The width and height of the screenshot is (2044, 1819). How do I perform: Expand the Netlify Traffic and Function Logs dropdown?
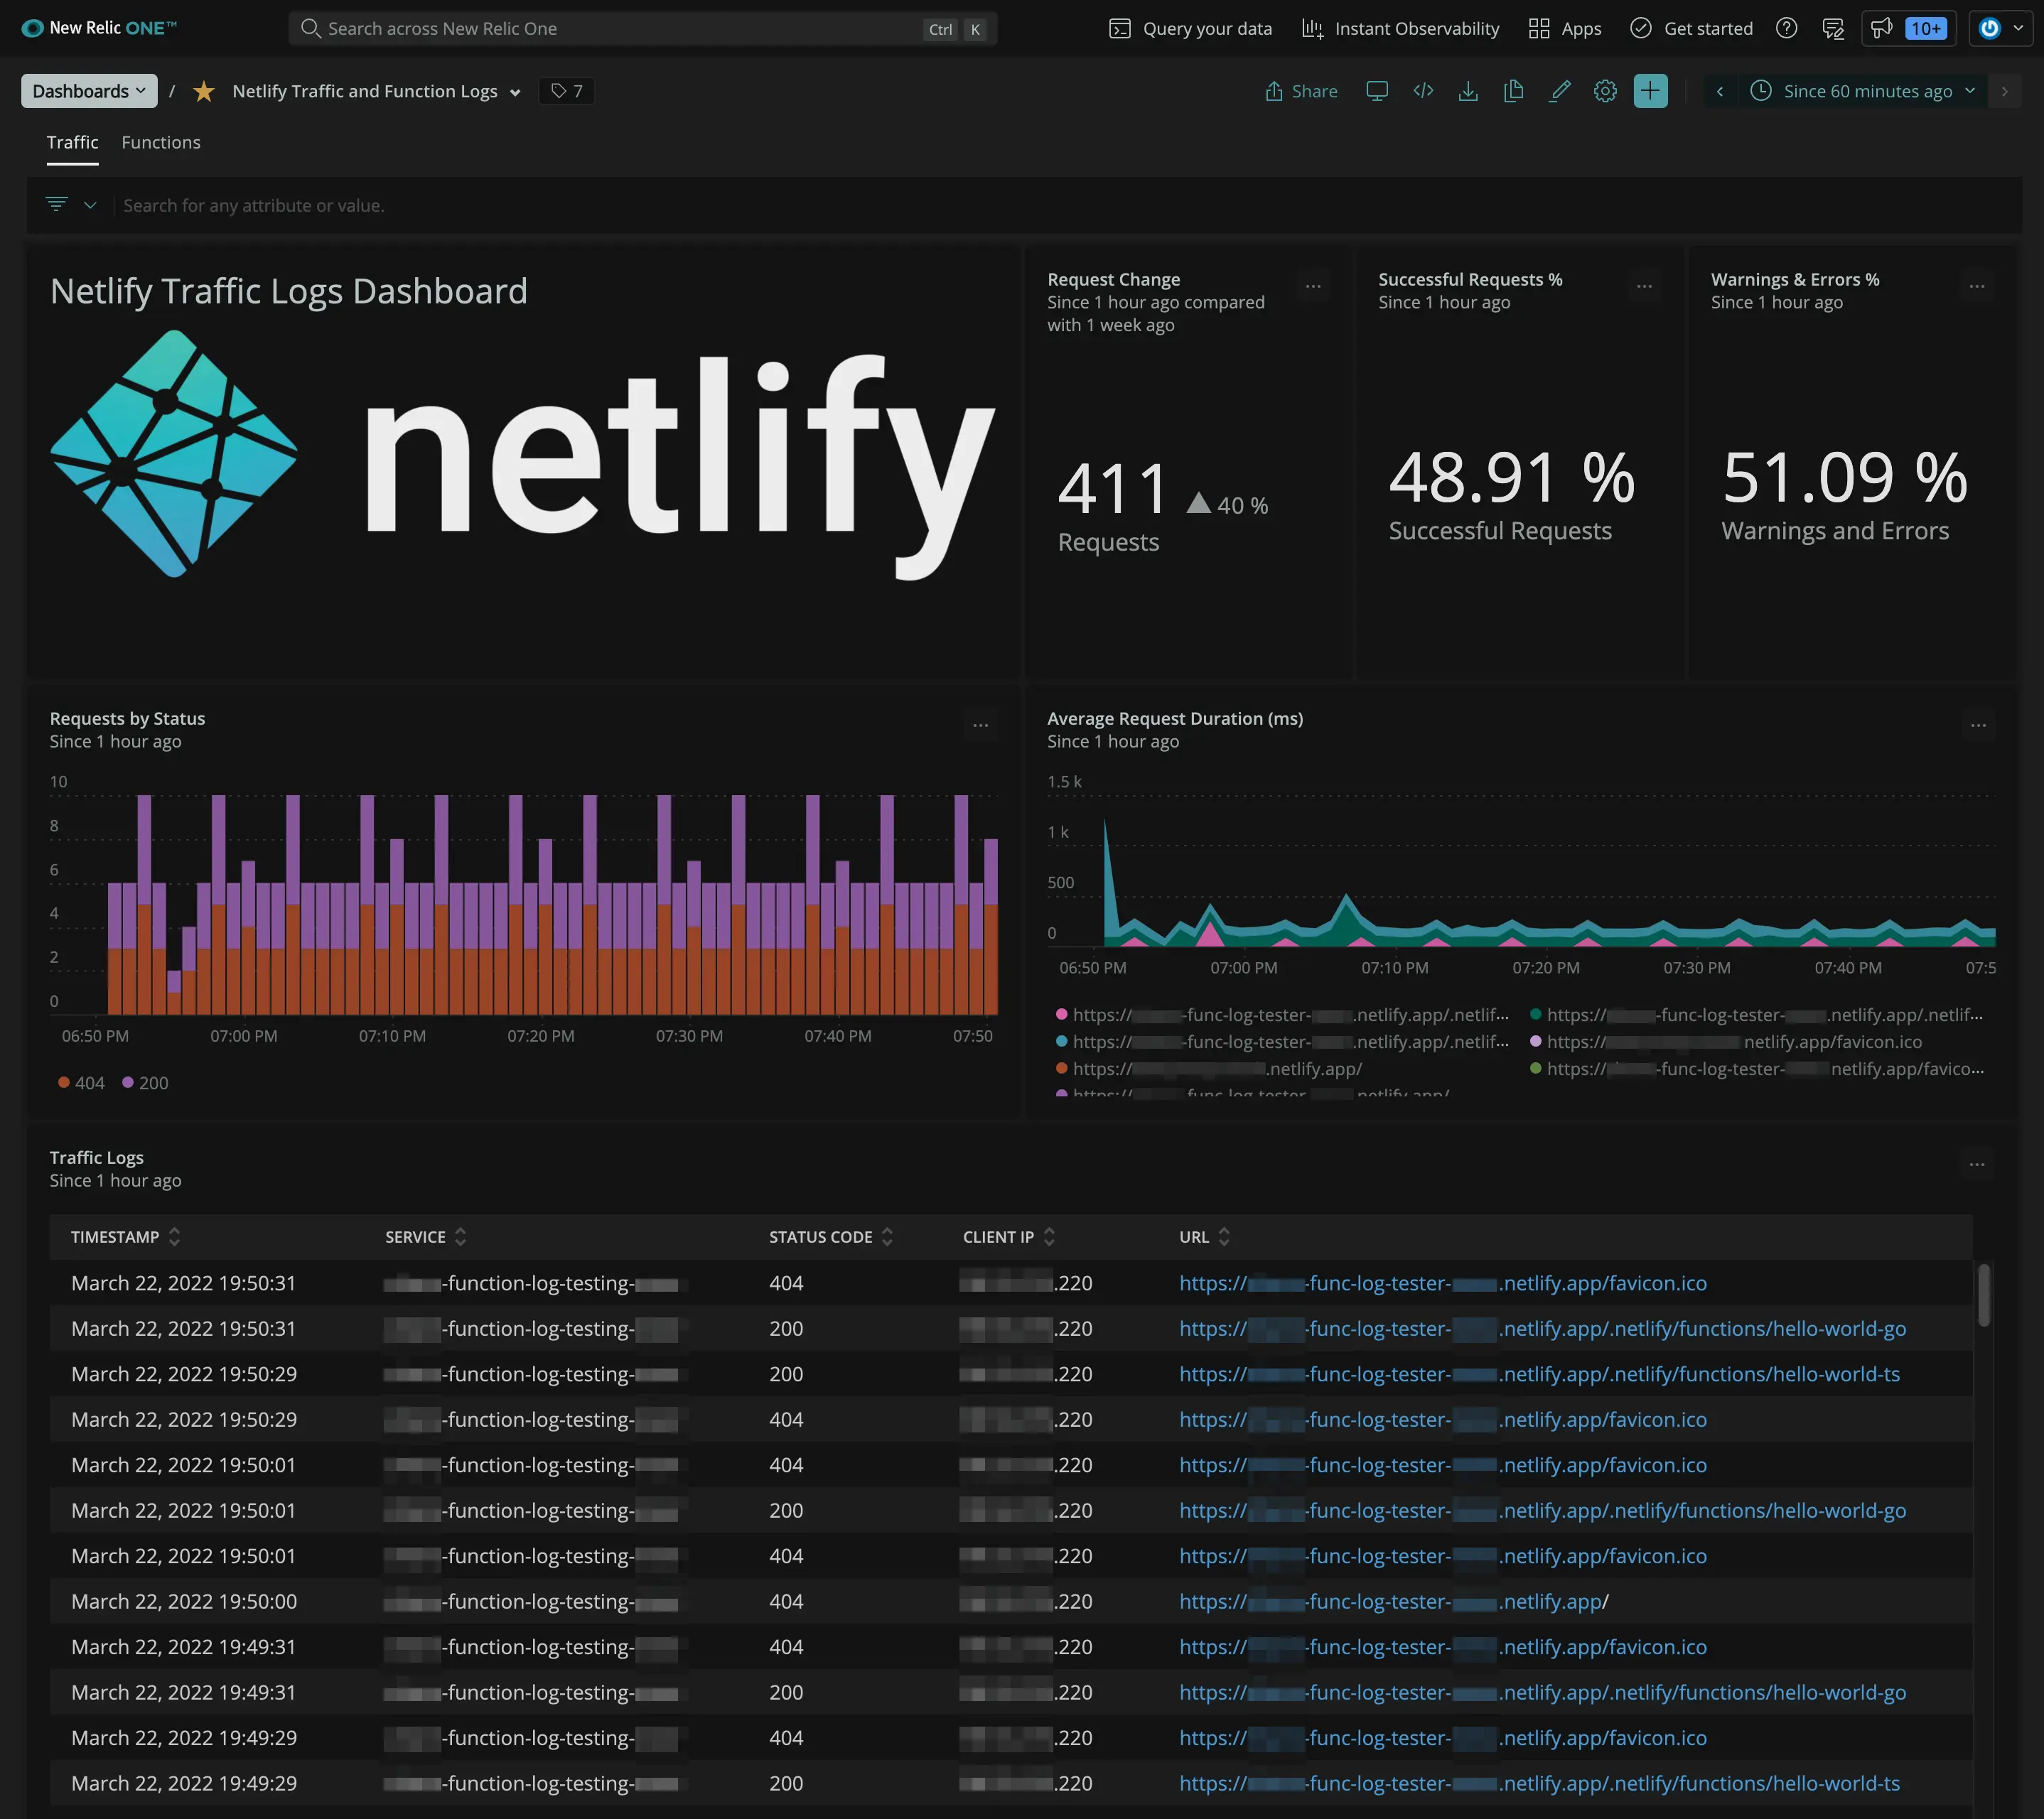click(515, 93)
